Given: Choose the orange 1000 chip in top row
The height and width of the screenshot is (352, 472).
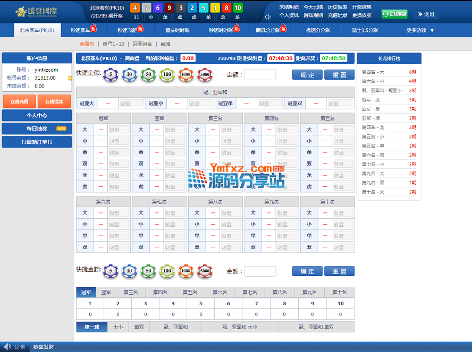Looking at the screenshot, I should click(186, 75).
